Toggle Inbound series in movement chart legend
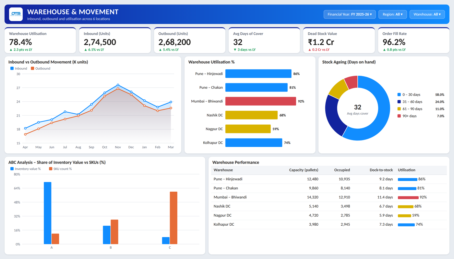The height and width of the screenshot is (259, 454). click(x=19, y=69)
